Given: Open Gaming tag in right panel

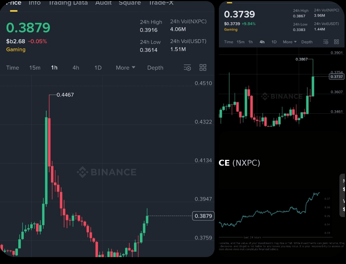Looking at the screenshot, I should [231, 29].
